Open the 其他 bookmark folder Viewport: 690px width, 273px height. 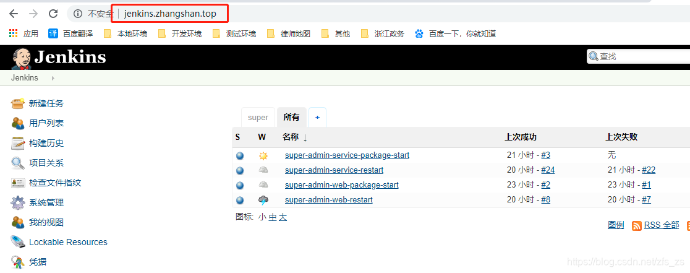point(325,33)
